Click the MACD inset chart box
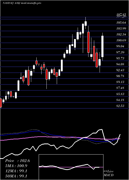 (71, 167)
